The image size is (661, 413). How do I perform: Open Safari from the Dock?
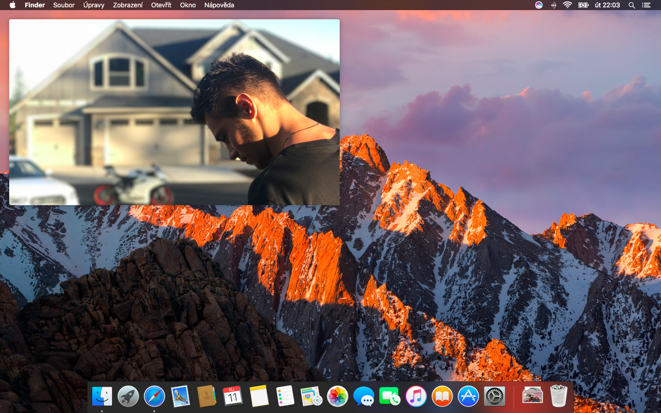tap(154, 396)
